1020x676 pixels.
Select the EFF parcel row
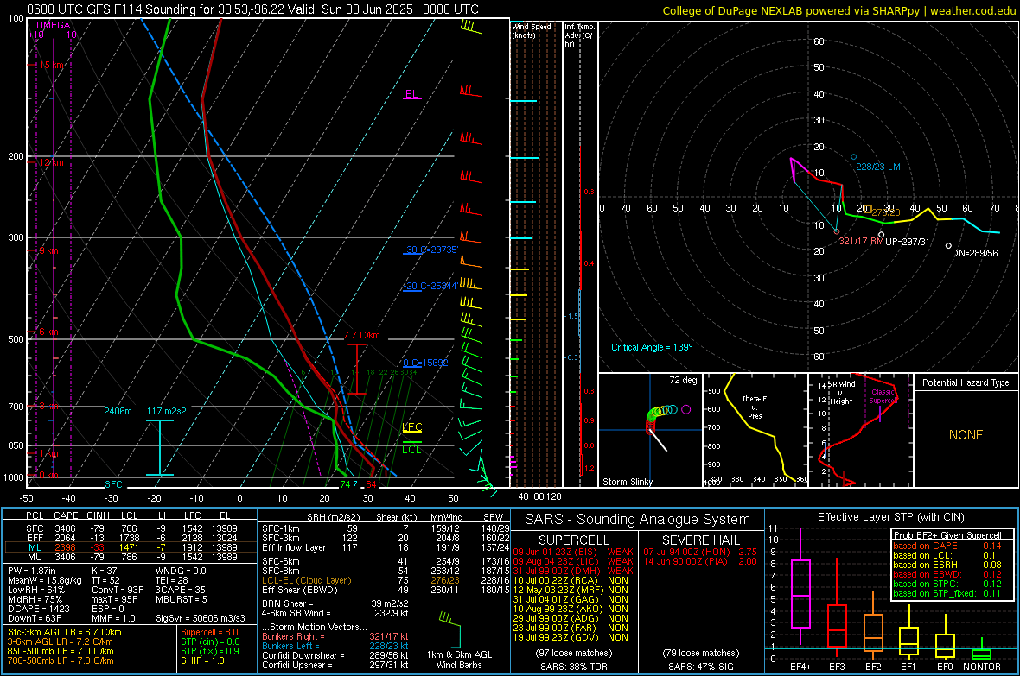tap(131, 538)
